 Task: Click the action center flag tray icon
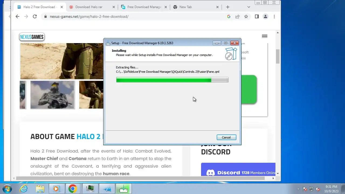tap(305, 189)
